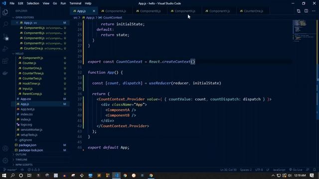The image size is (319, 179).
Task: Click the VS Code taskbar icon
Action: point(116,176)
